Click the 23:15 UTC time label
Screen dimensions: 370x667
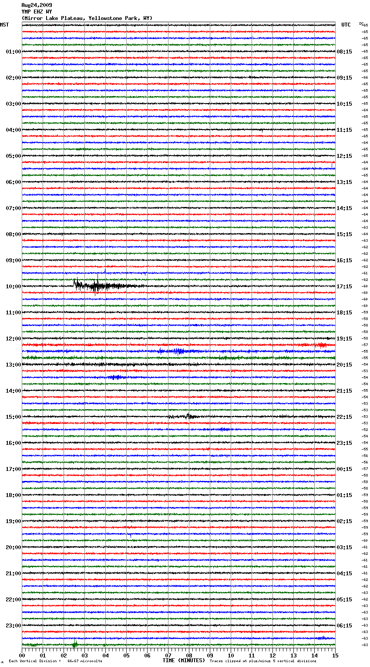[x=344, y=443]
